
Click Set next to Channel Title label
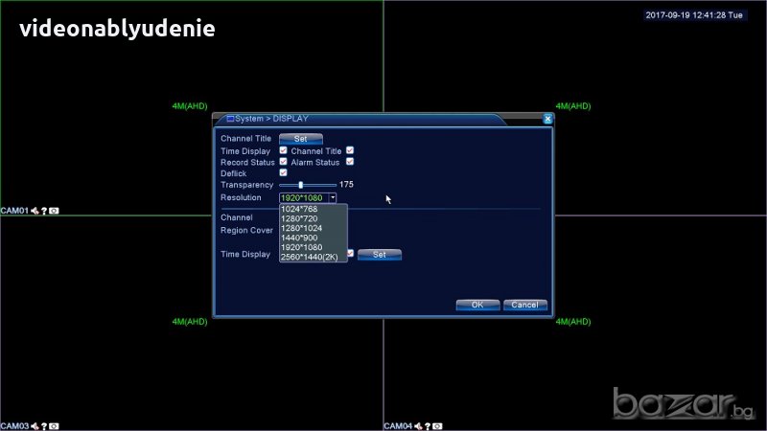coord(300,139)
